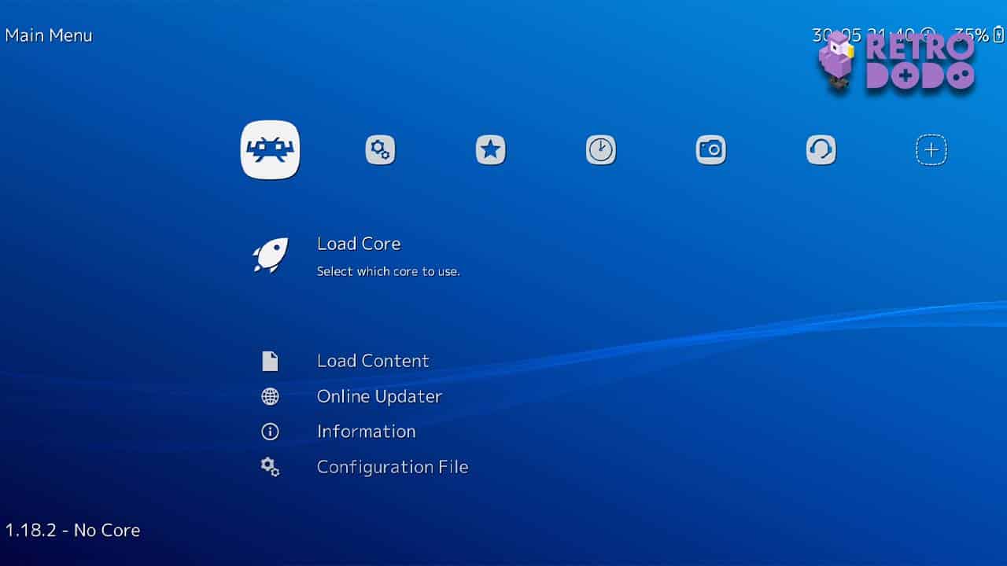Open the Import Content dashed plus tab

(931, 149)
